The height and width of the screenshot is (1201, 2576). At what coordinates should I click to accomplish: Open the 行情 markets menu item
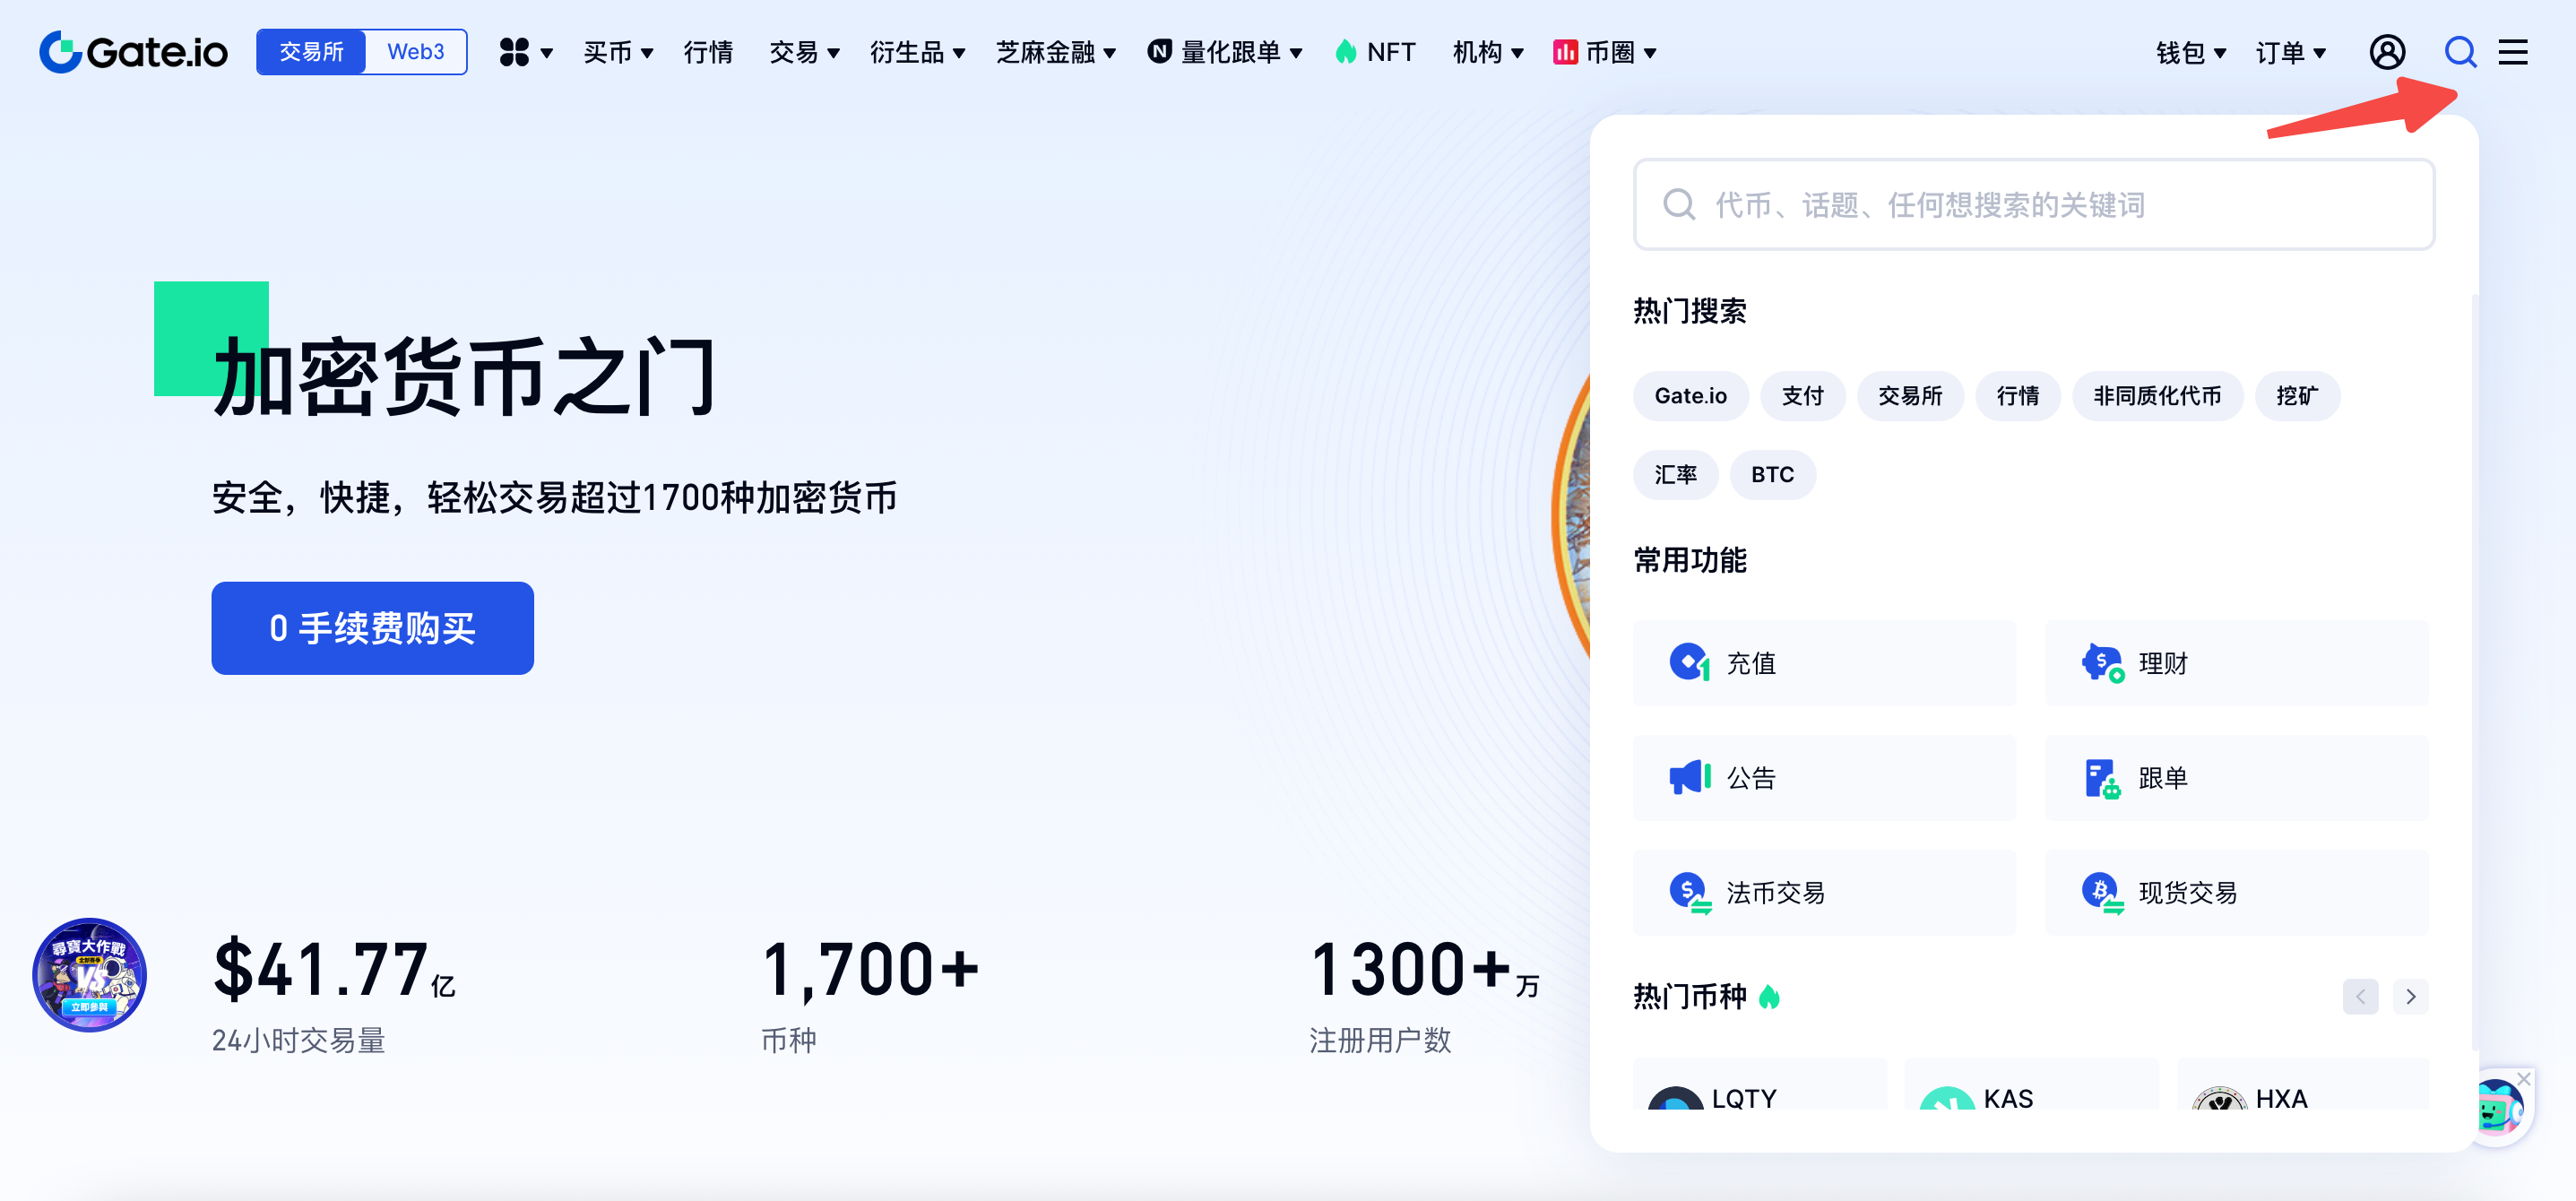click(x=708, y=52)
